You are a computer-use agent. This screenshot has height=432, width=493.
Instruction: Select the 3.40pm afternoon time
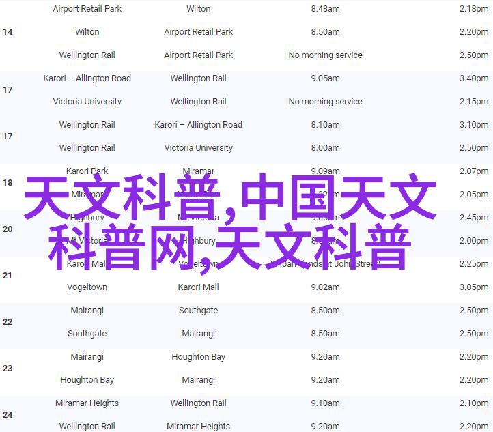473,78
